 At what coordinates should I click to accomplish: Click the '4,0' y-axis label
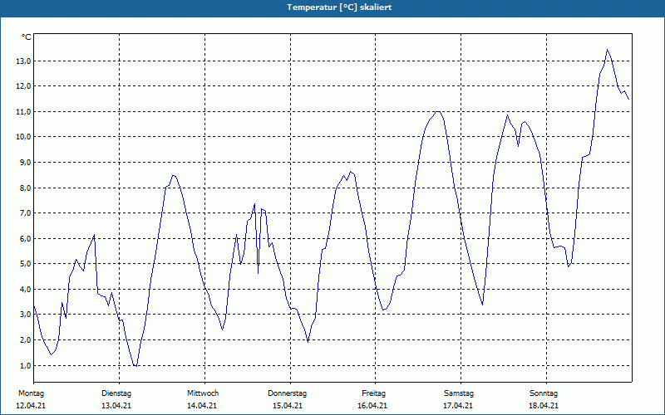pos(25,289)
